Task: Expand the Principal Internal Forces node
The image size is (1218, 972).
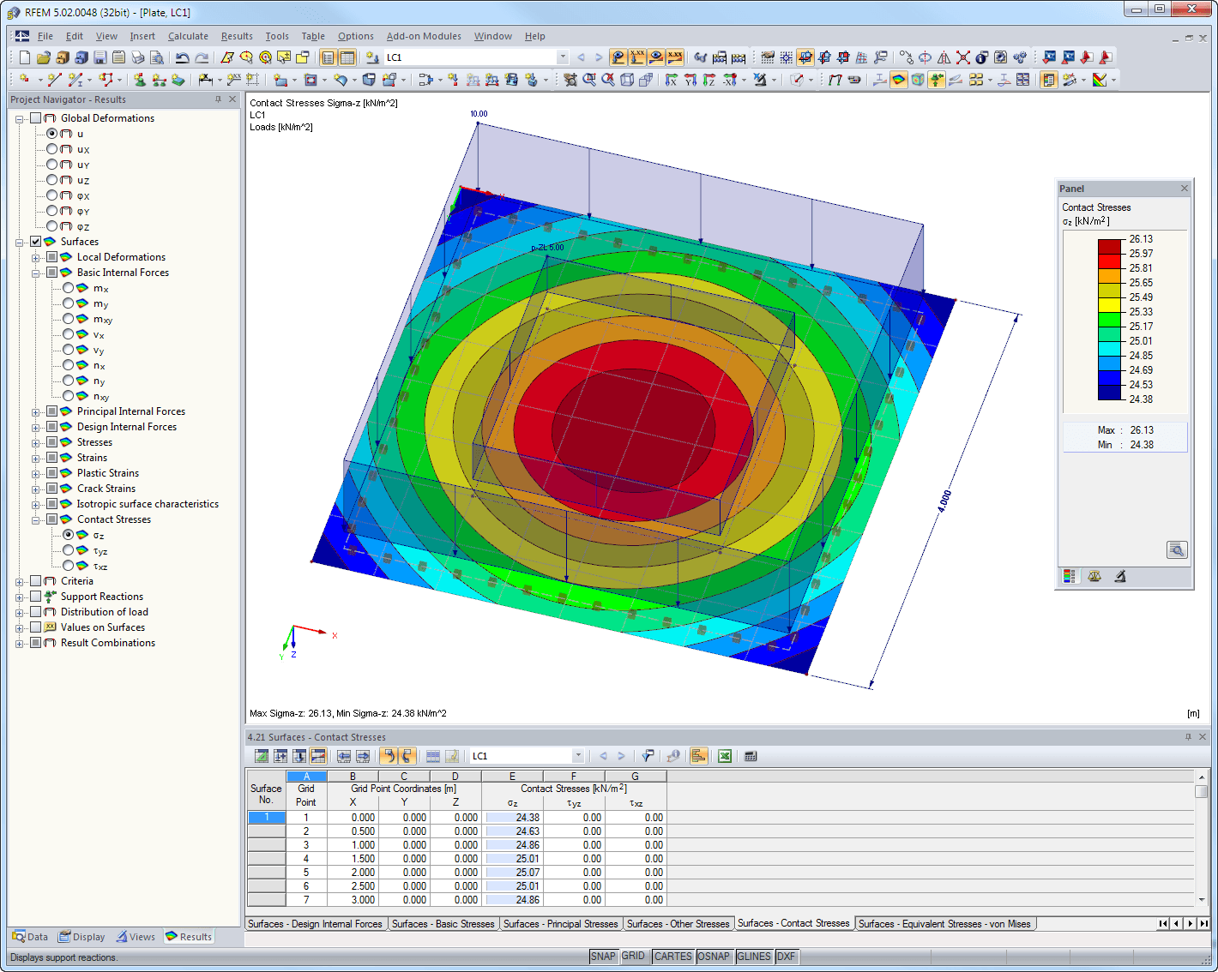Action: tap(36, 411)
